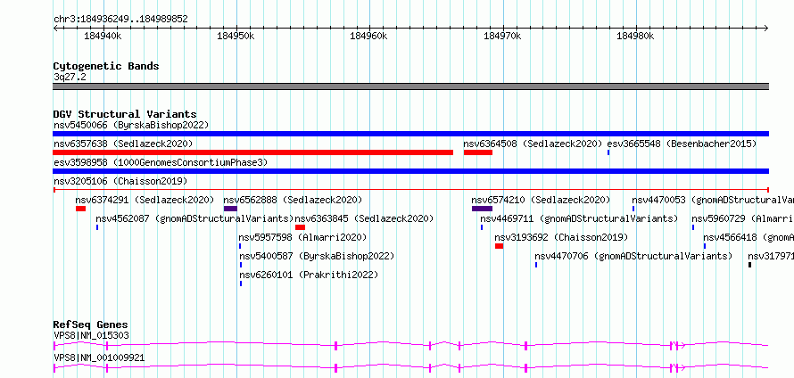794x378 pixels.
Task: Open the nsv4562087 (gnomADStructuralVariants) label
Action: click(195, 218)
